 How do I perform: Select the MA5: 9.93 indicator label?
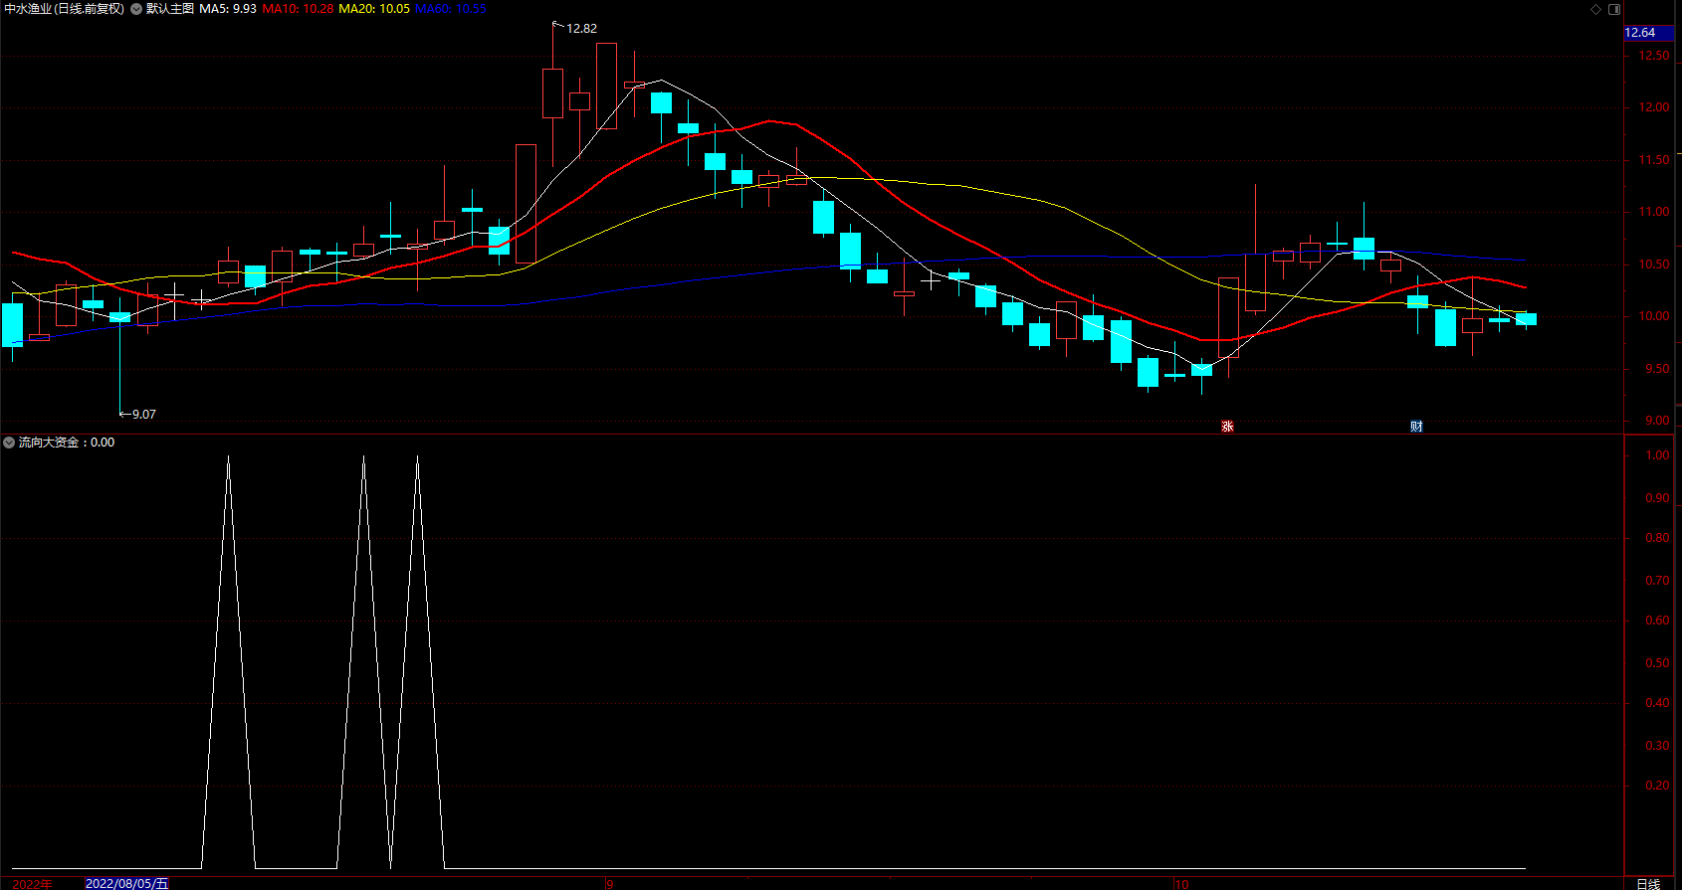click(228, 9)
